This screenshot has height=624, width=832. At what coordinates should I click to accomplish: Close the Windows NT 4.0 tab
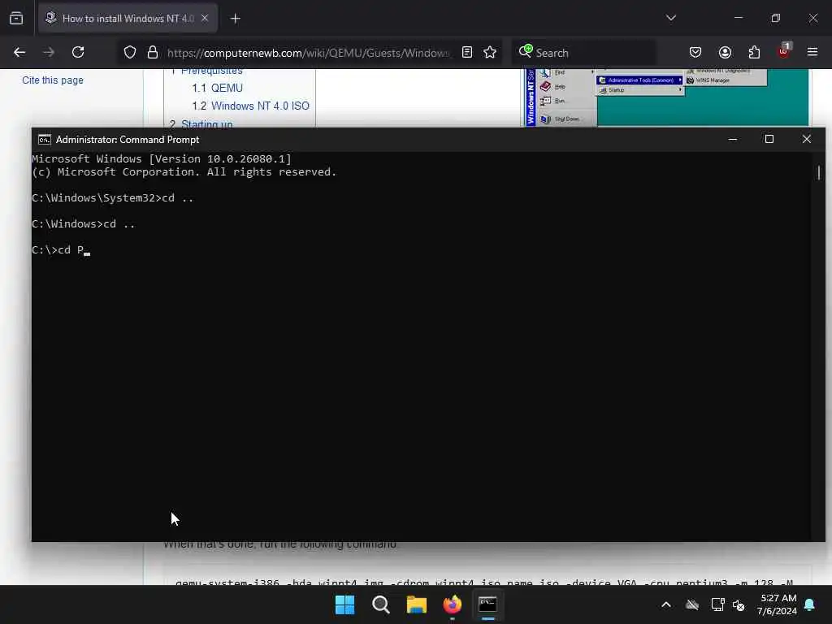[x=205, y=19]
